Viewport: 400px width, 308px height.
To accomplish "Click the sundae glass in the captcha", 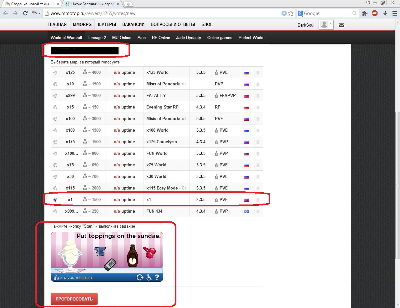I will pyautogui.click(x=70, y=256).
